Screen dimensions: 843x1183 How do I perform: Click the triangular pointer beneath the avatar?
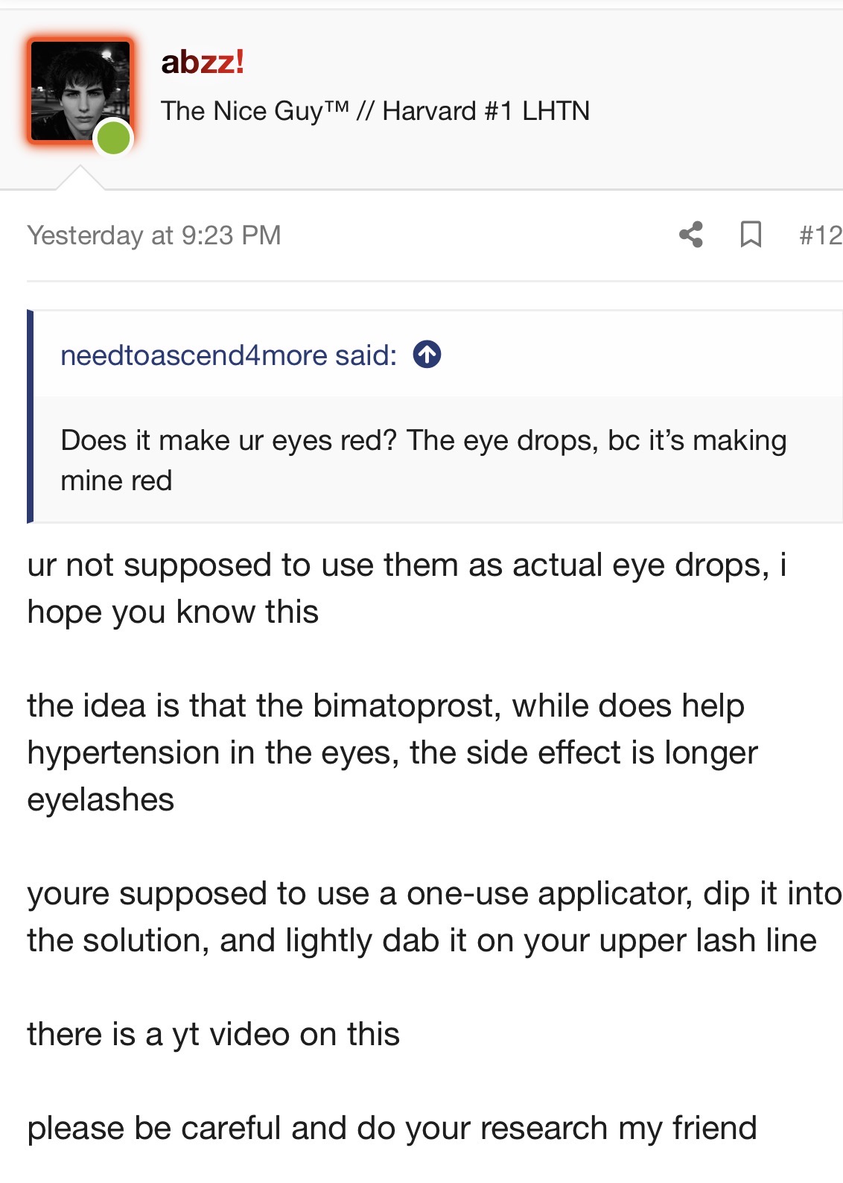point(80,179)
